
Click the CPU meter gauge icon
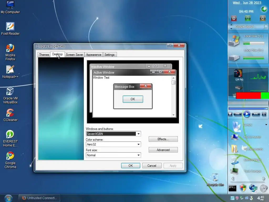point(238,73)
